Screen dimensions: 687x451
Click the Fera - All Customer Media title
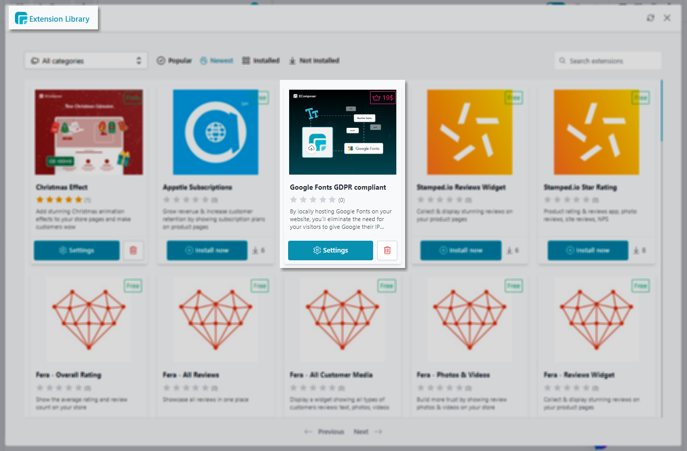click(x=331, y=375)
